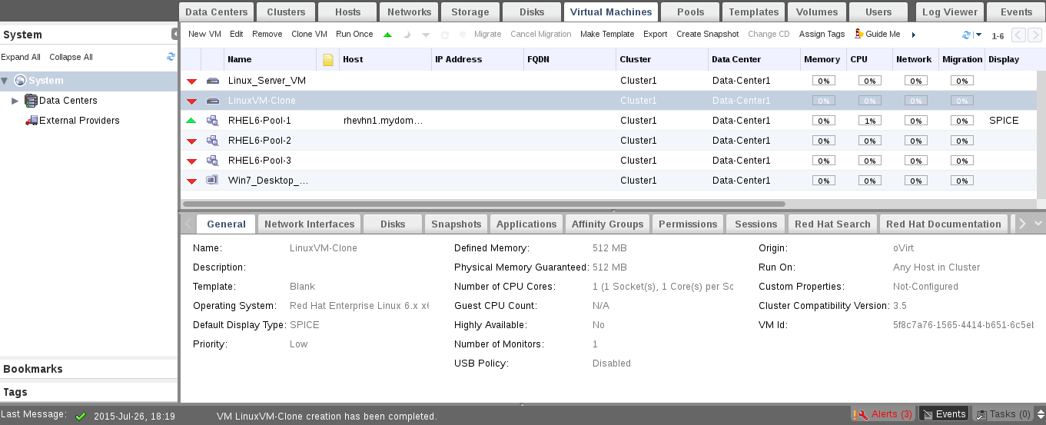Expand the Data Centers tree node
The height and width of the screenshot is (425, 1046).
tap(15, 101)
